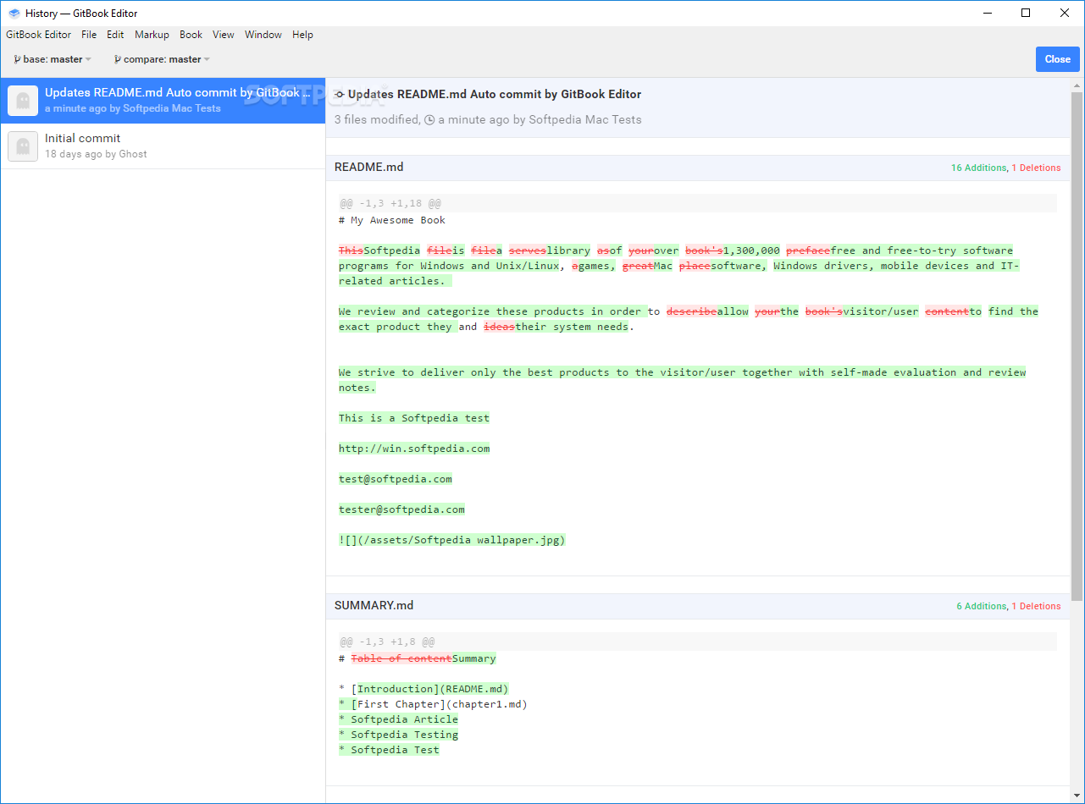The width and height of the screenshot is (1085, 804).
Task: Click the diff title "Updates README.md Auto commit by GitBook Editor"
Action: tap(495, 95)
